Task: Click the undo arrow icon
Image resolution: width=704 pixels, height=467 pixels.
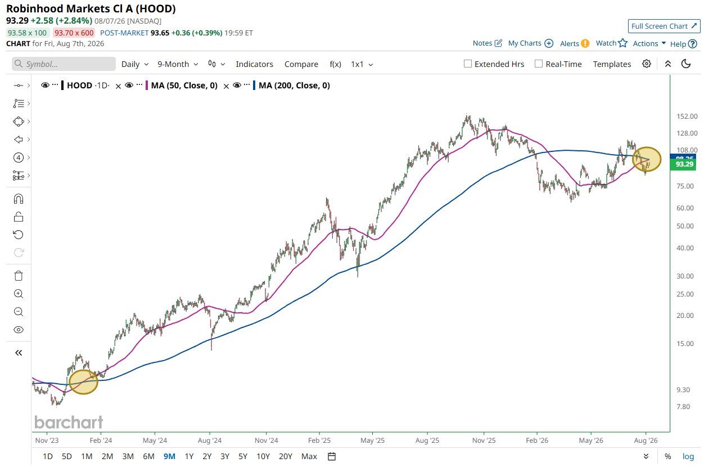Action: pos(19,235)
